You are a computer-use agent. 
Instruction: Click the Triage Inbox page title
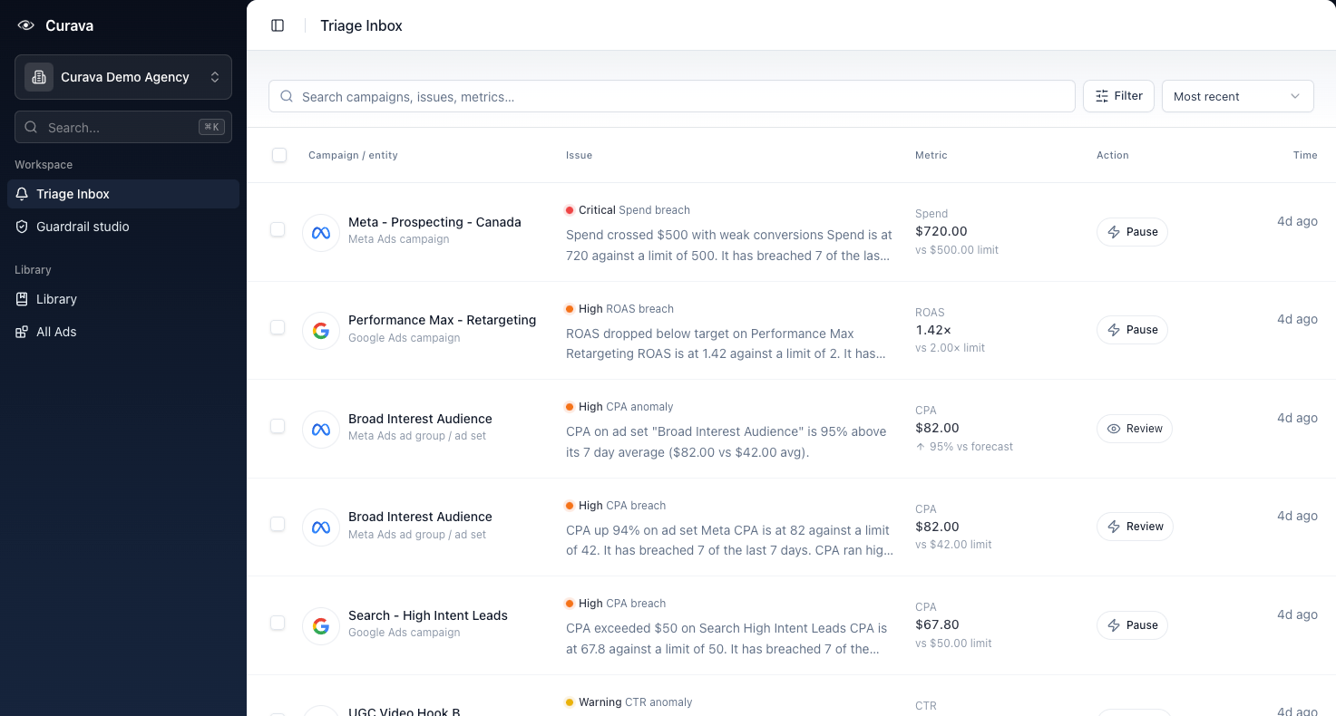coord(361,25)
